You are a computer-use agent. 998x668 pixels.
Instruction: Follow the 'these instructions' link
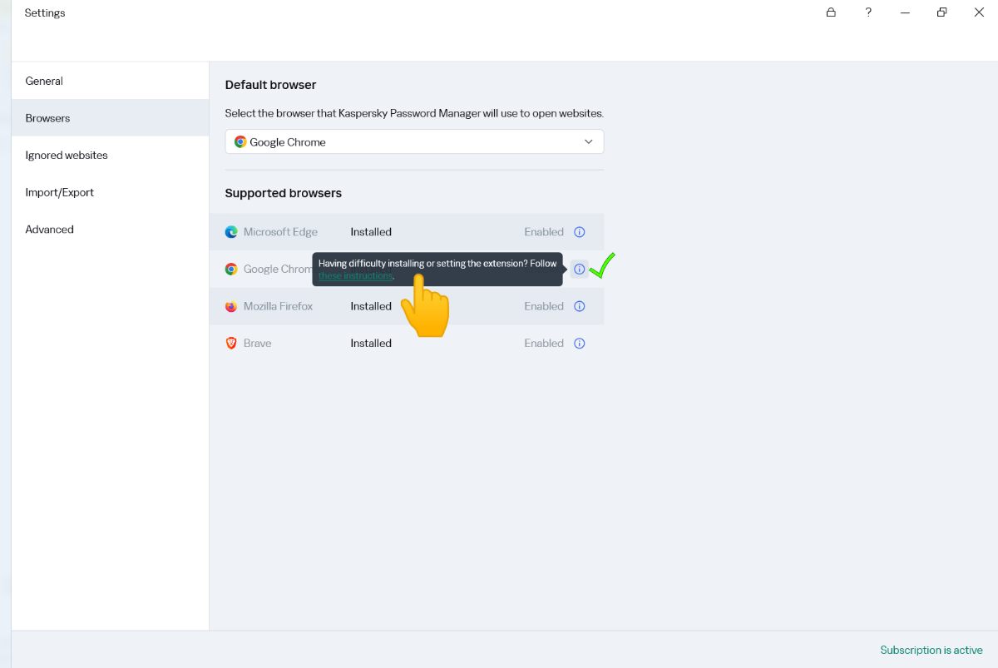click(x=355, y=275)
